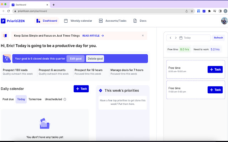
Task: Click the browser forward arrow
Action: 3,11
